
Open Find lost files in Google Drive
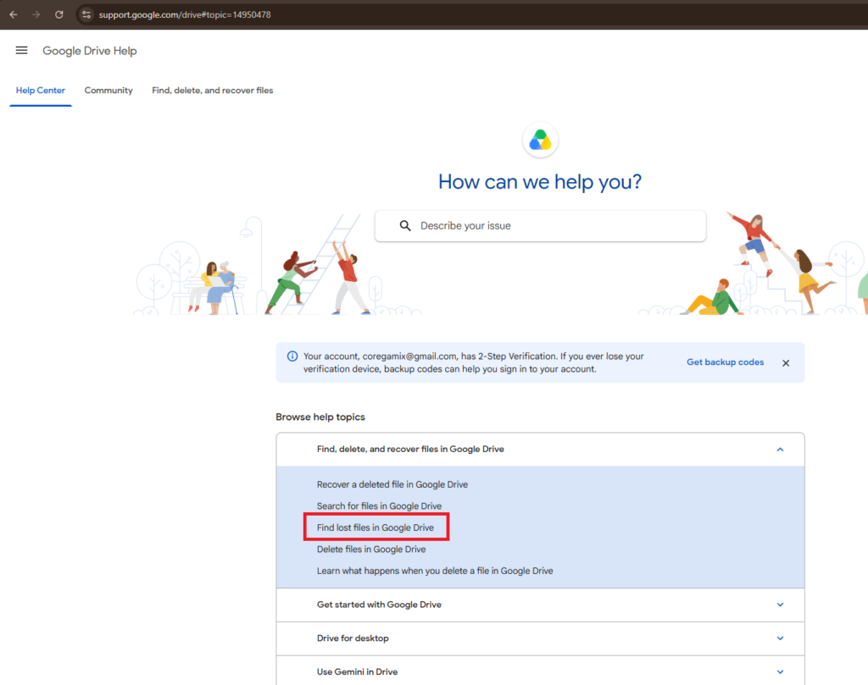376,528
